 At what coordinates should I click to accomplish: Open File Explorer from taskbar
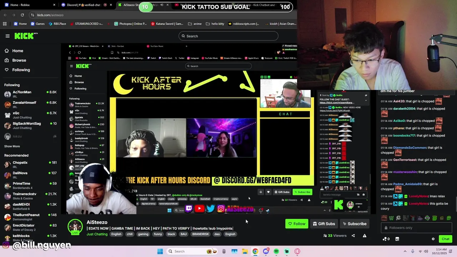pyautogui.click(x=245, y=251)
